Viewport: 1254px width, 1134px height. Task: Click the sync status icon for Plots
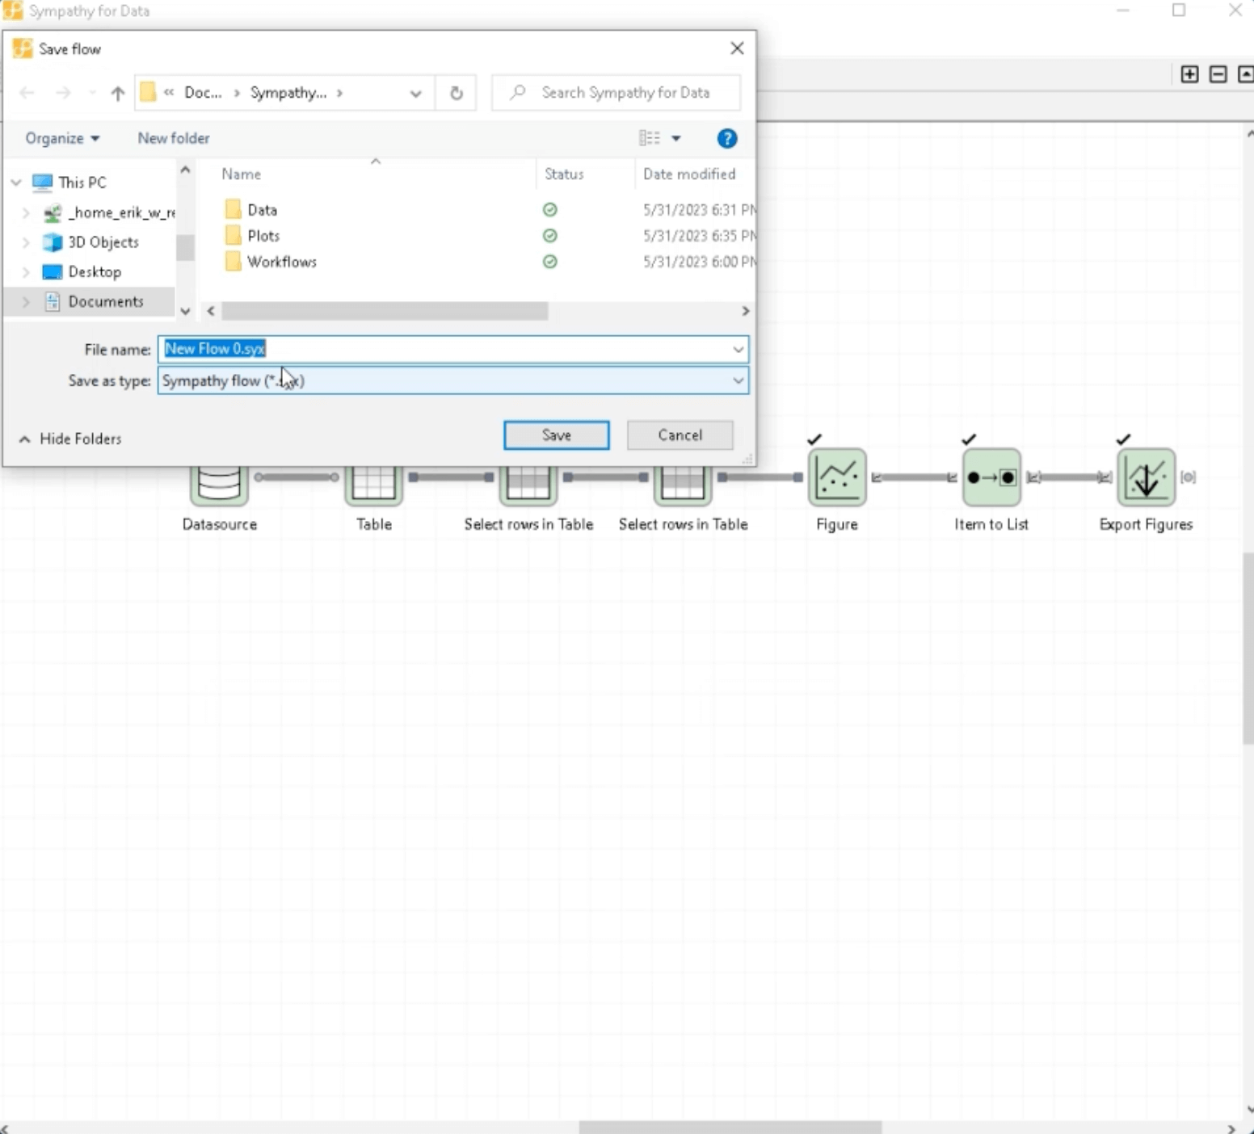[x=550, y=236]
